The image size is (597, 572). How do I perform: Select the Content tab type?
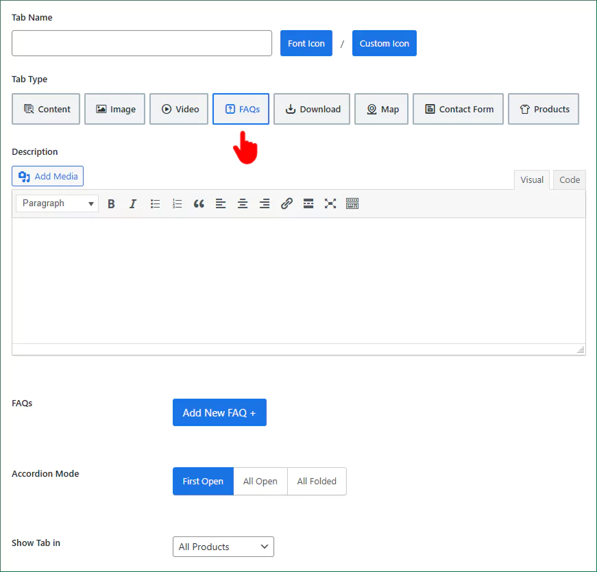tap(46, 109)
